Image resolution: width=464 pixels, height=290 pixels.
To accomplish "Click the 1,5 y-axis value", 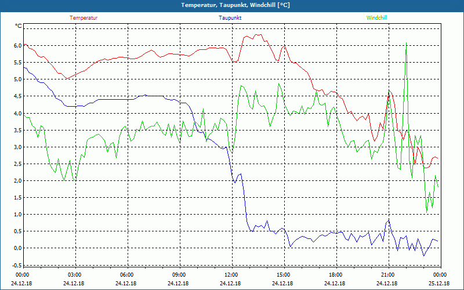I will [x=18, y=198].
